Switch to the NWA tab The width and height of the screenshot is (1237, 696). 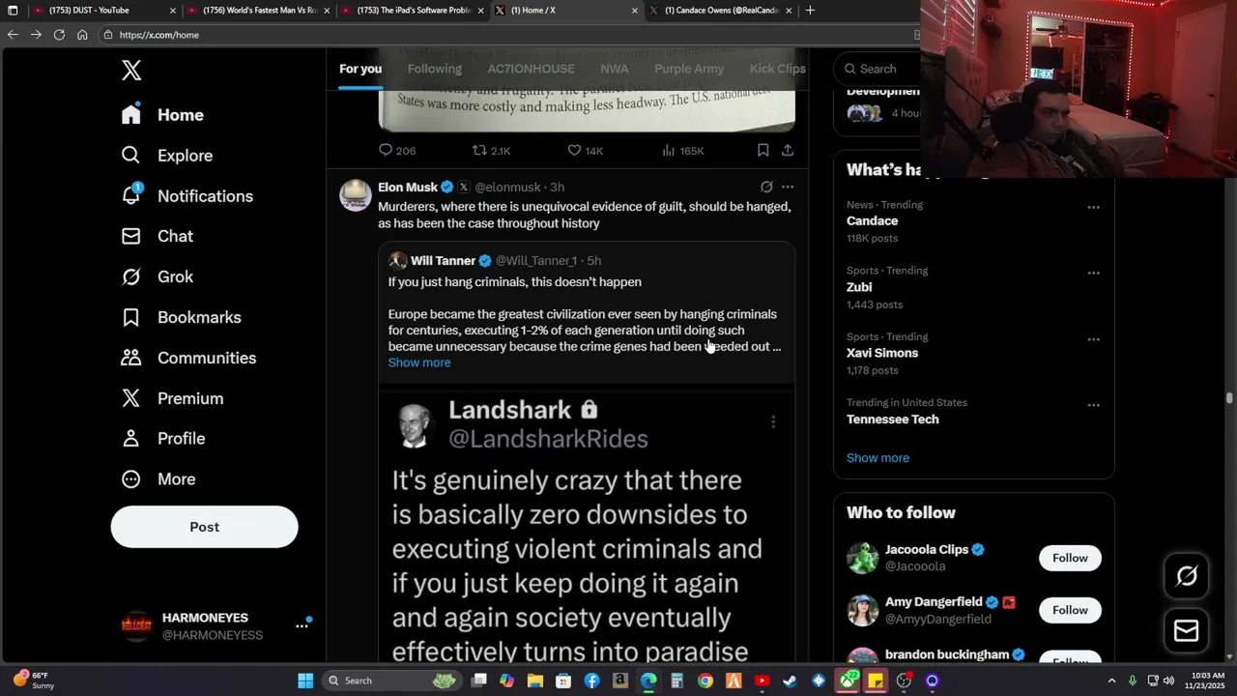614,69
